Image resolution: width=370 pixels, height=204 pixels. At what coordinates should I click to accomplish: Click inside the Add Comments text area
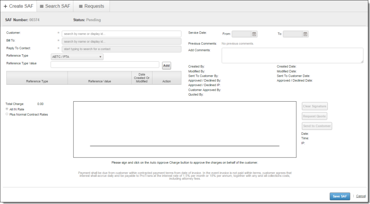[x=292, y=56]
